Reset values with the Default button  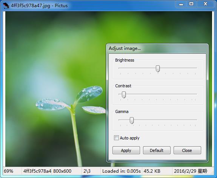pyautogui.click(x=157, y=150)
